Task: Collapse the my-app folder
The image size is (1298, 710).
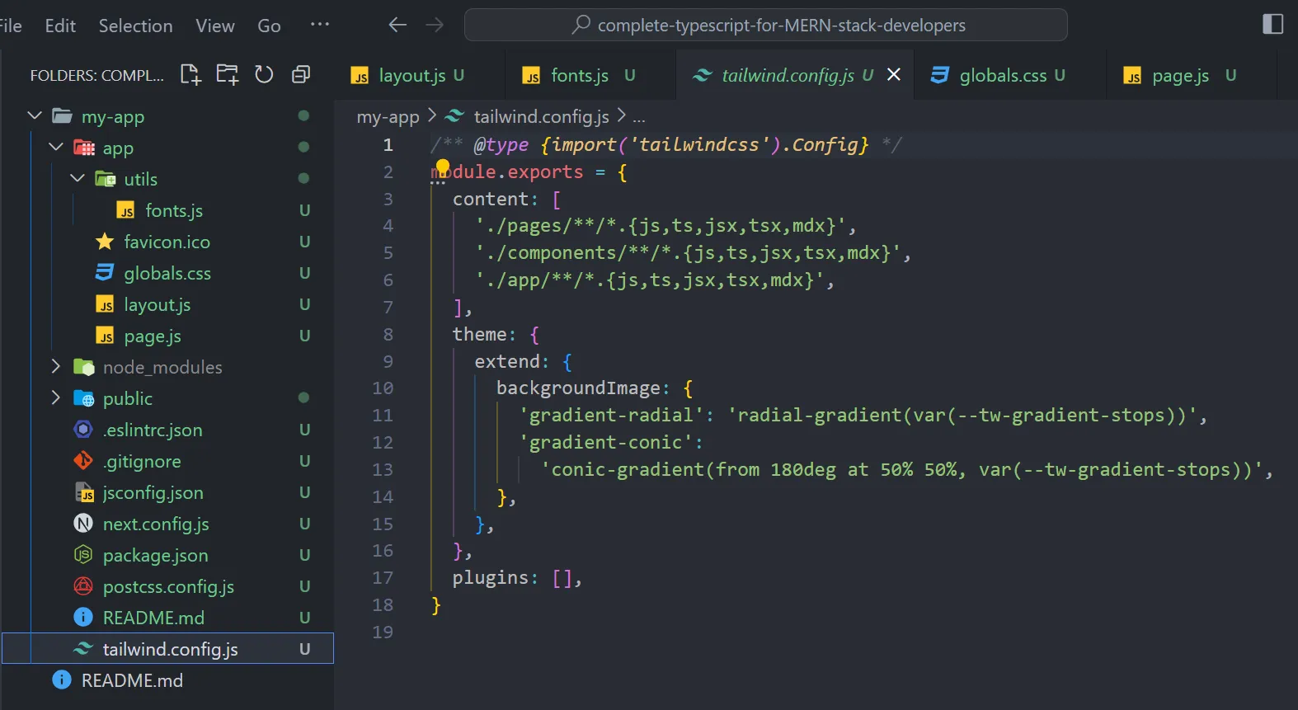Action: [35, 116]
